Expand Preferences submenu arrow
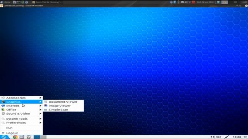This screenshot has width=248, height=139. pos(40,123)
